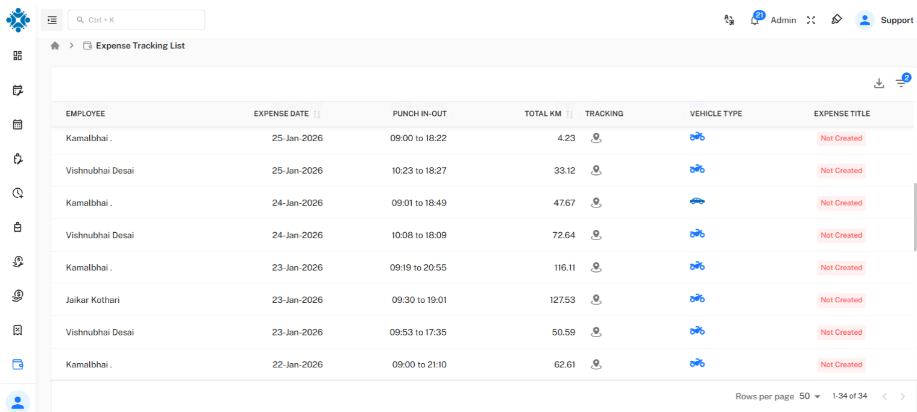
Task: View tracking map for Vishnubhai Desai 24-Jan-2026
Action: [596, 235]
